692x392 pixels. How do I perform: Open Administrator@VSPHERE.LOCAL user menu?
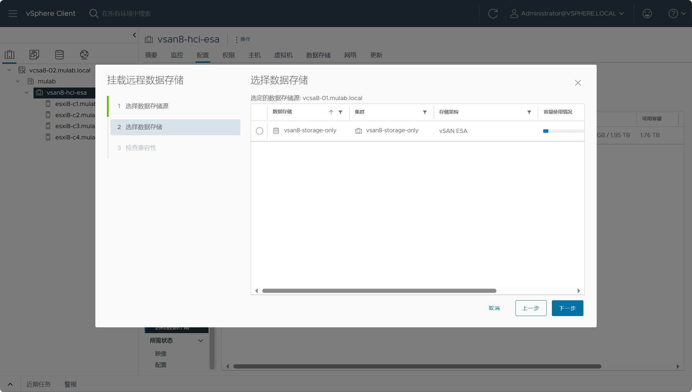pos(567,14)
